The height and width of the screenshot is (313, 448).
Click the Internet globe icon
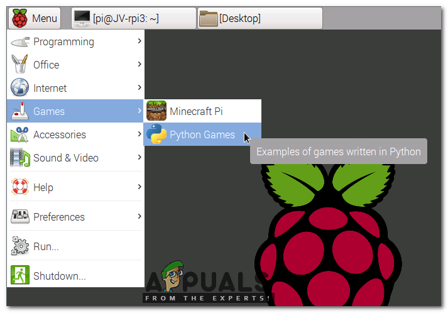[19, 87]
